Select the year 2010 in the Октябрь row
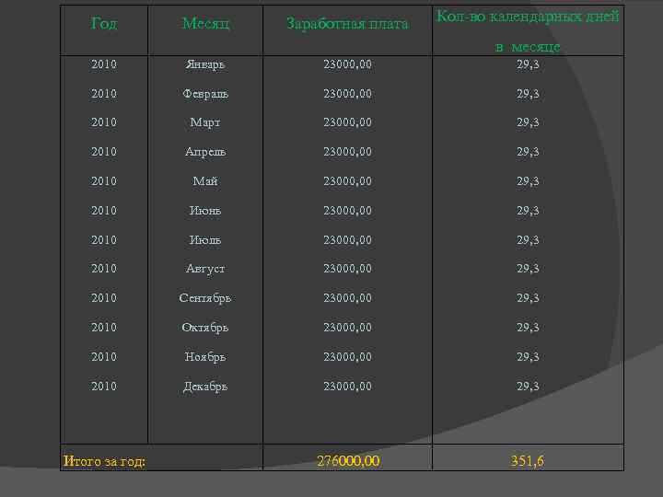 point(104,327)
